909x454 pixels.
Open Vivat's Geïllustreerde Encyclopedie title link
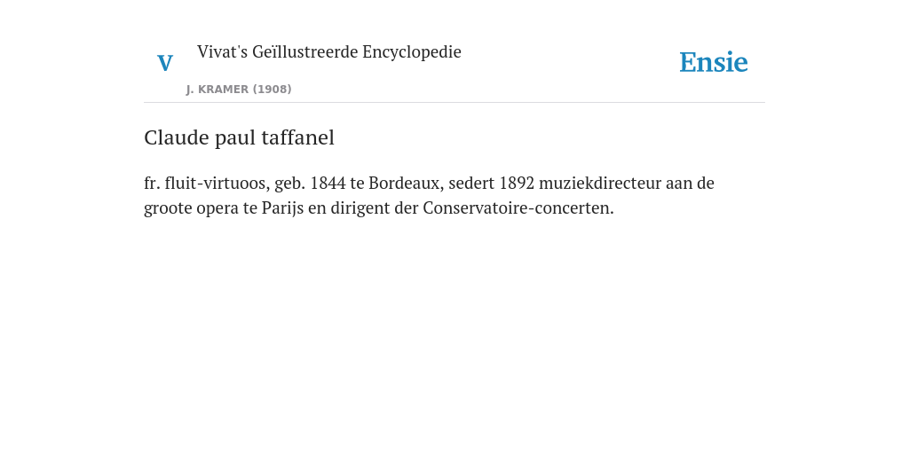tap(328, 51)
